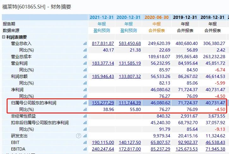Collapse the 利润表摘要 section
The height and width of the screenshot is (154, 229).
pos(4,37)
